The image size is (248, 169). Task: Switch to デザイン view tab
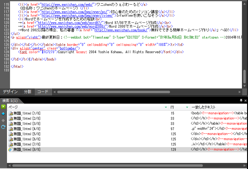(10, 92)
